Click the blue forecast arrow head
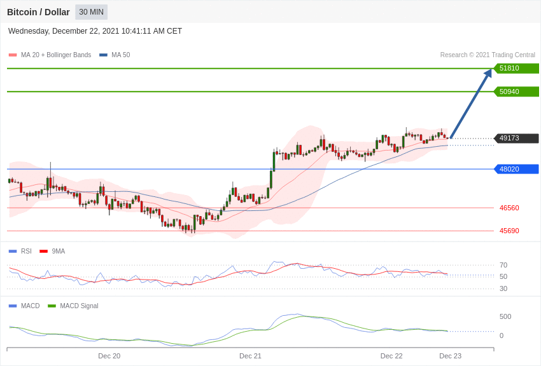Viewport: 541px width, 366px height. pyautogui.click(x=488, y=73)
